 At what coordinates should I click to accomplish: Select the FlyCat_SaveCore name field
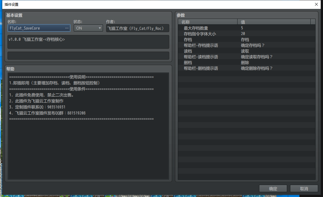click(x=39, y=28)
